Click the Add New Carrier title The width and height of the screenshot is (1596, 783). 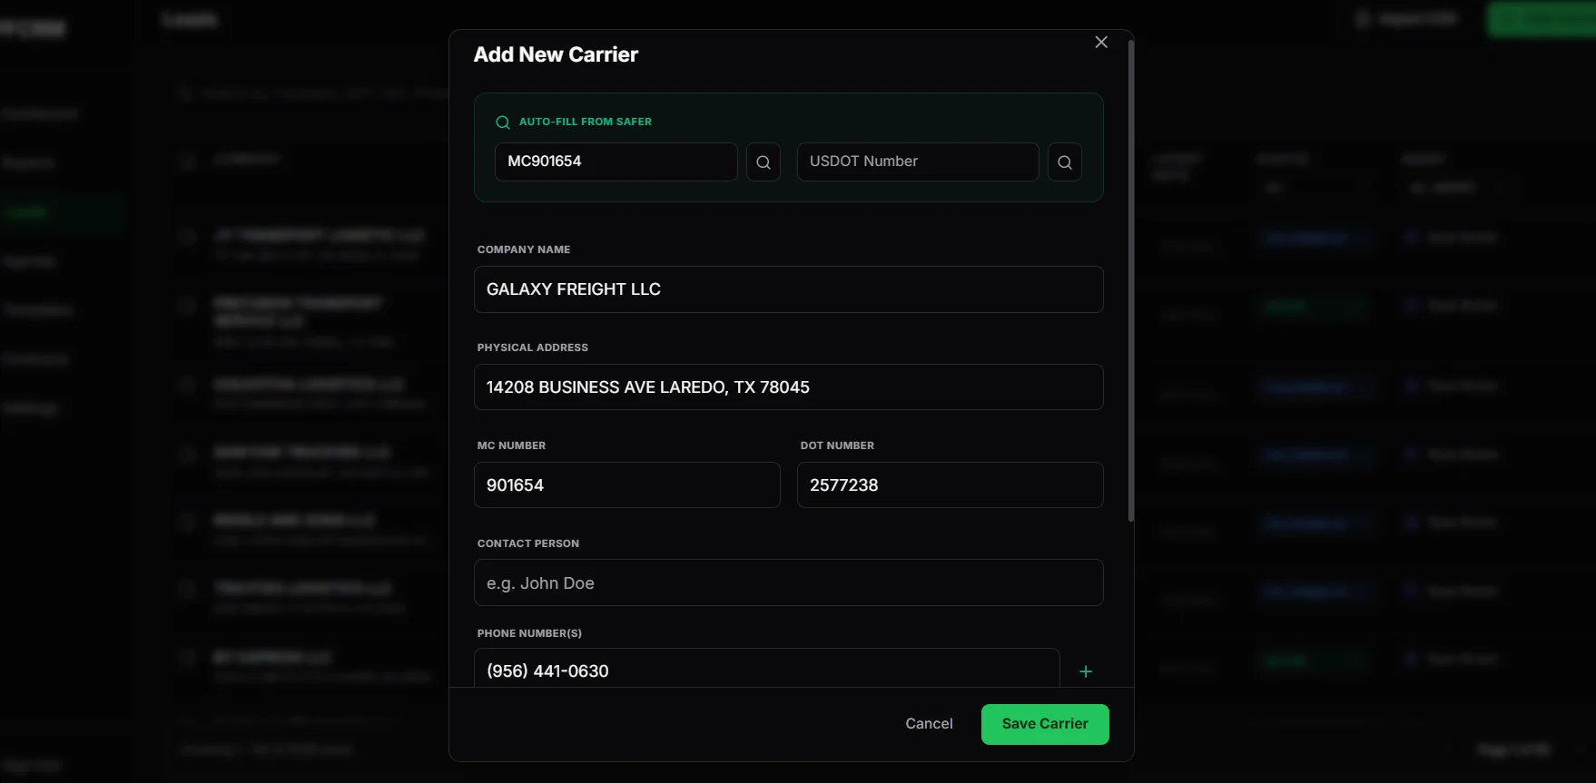(x=556, y=54)
